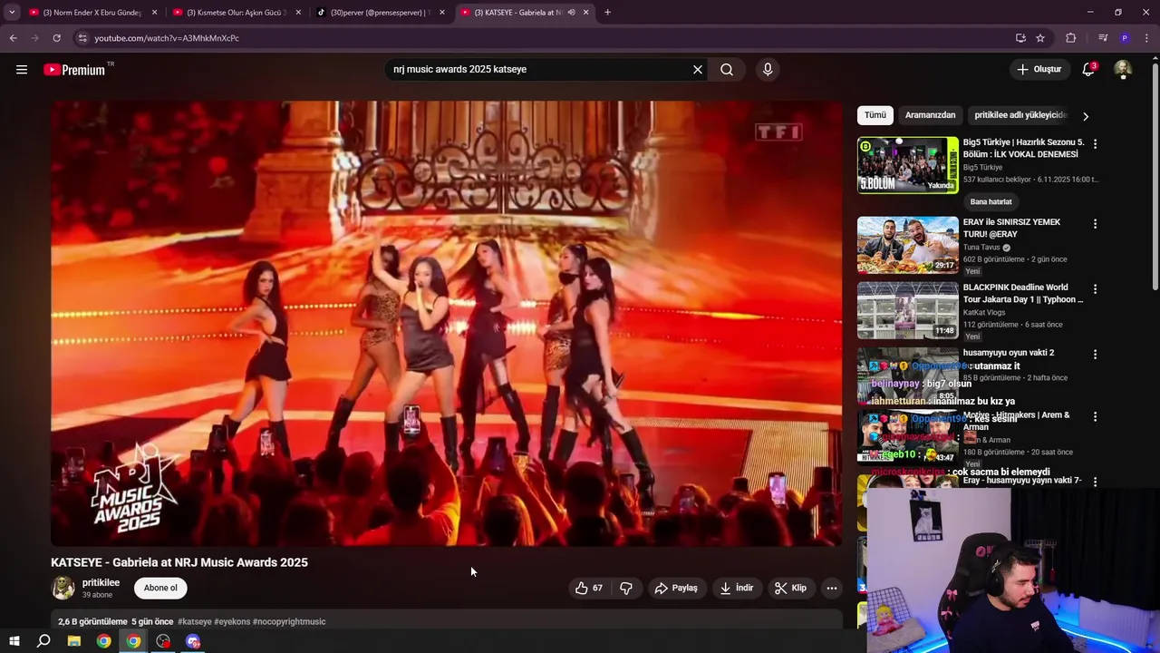Click the Oluştur create button
The height and width of the screenshot is (653, 1160).
[1039, 69]
